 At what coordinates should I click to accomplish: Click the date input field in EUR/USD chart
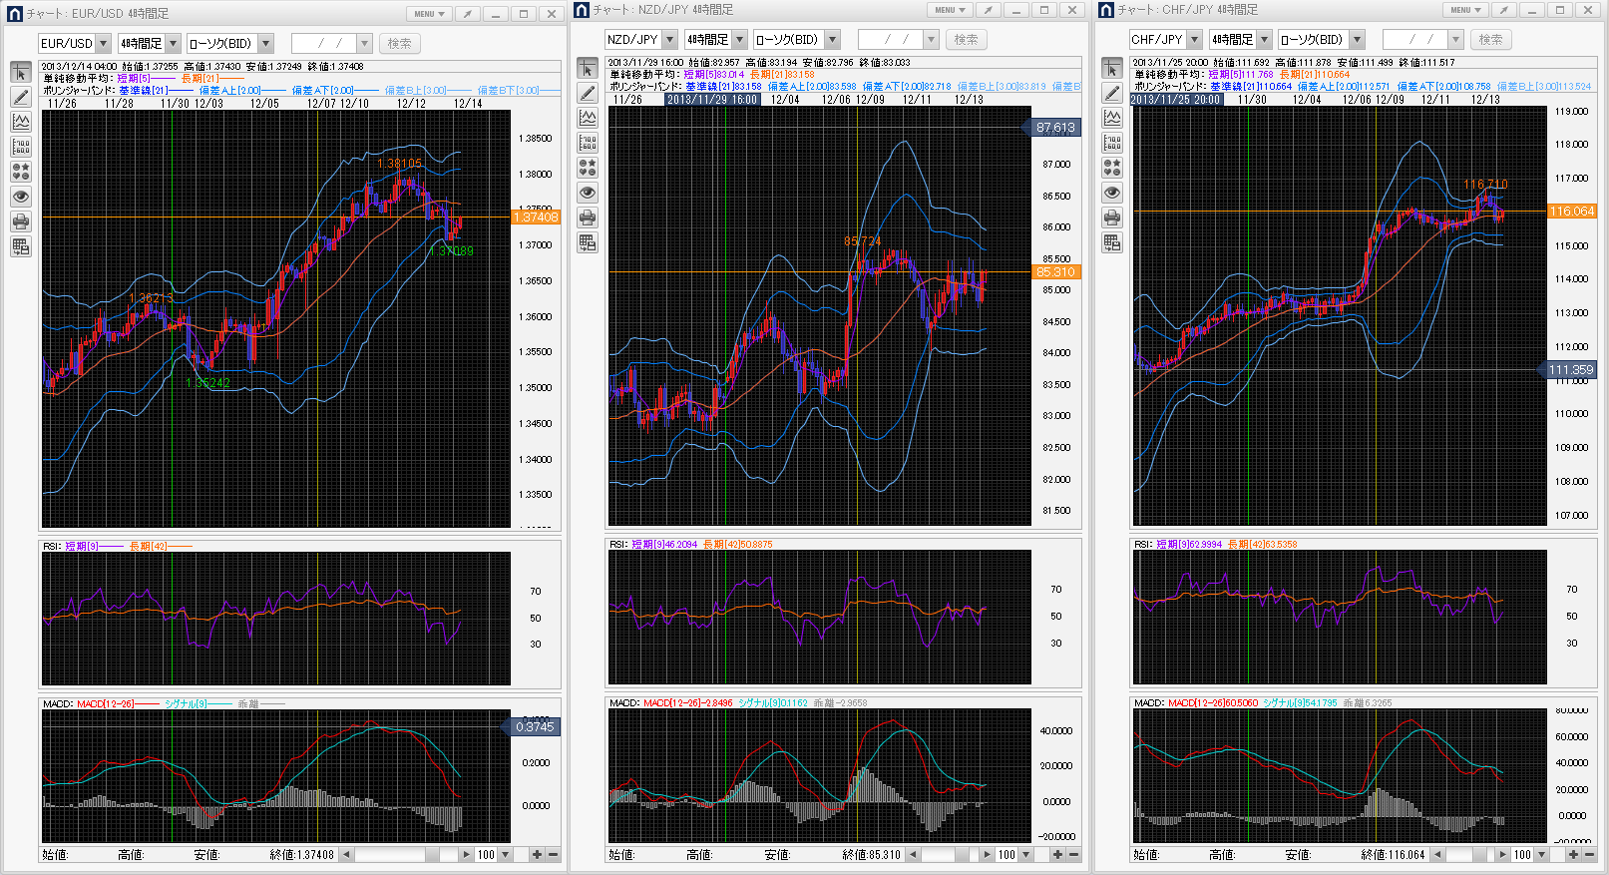[323, 44]
